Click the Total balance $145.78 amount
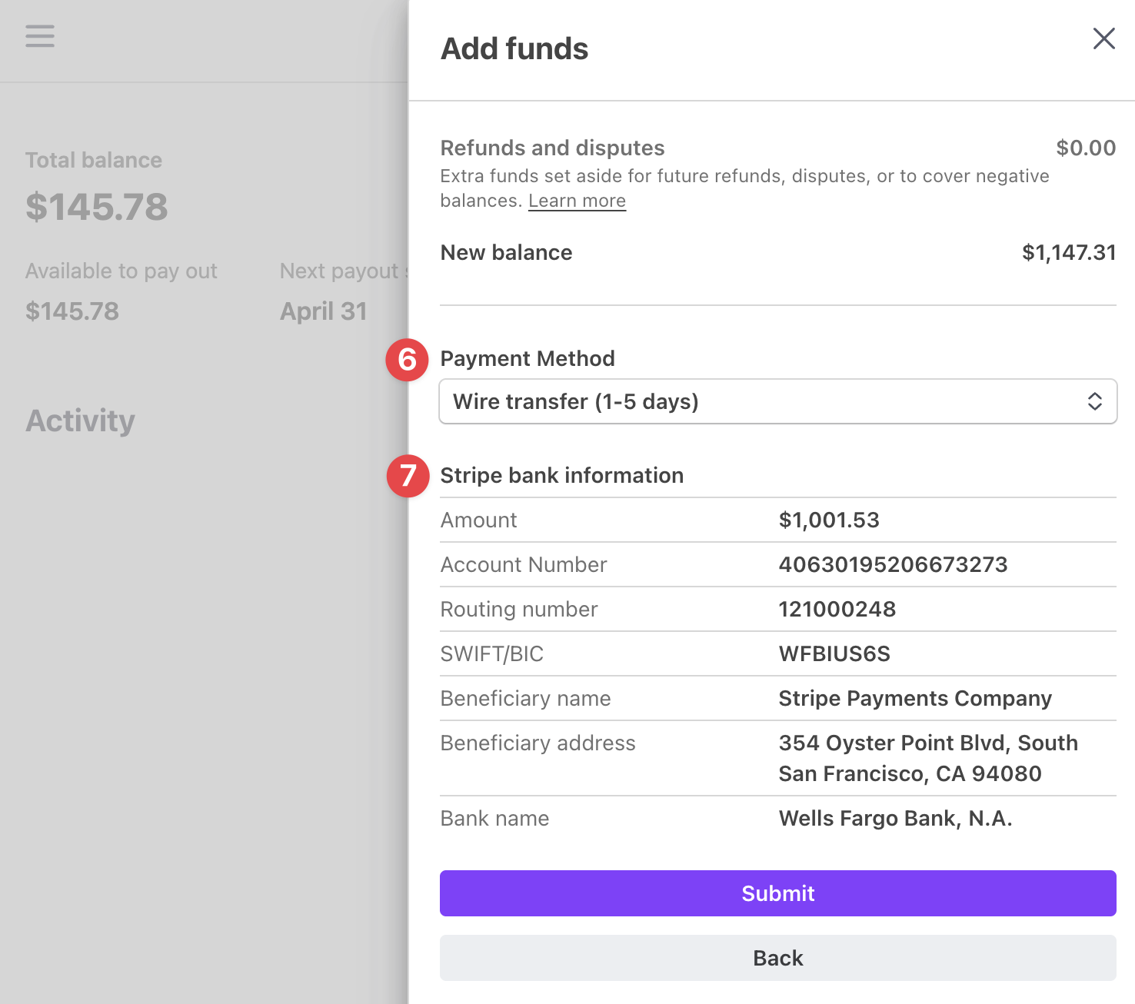 (x=97, y=207)
